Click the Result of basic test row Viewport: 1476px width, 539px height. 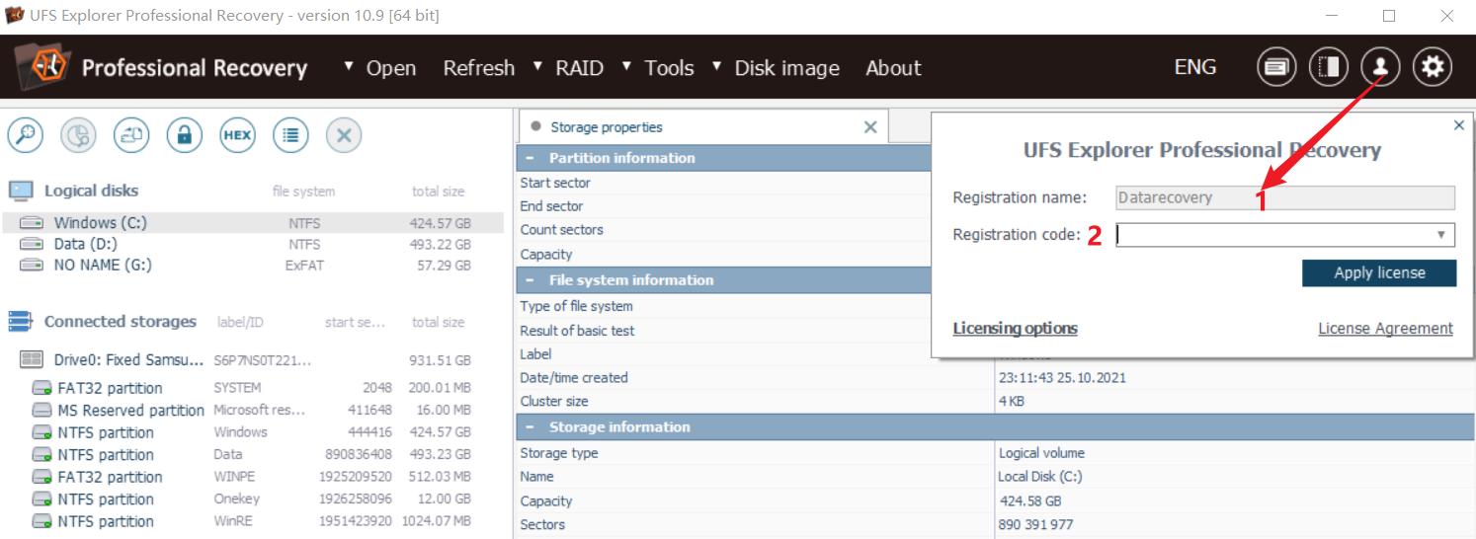click(724, 331)
